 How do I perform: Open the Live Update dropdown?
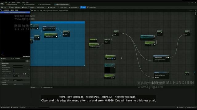coord(41,7)
